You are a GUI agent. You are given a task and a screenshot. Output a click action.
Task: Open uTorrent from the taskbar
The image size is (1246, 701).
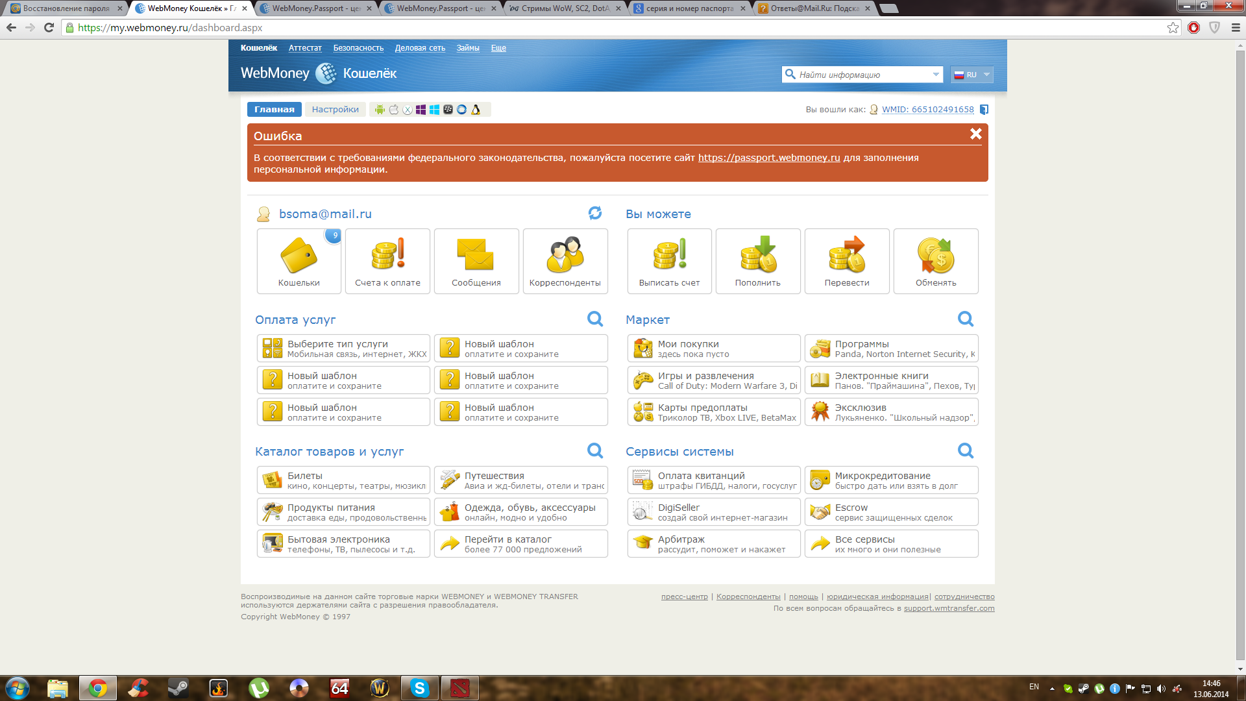click(x=259, y=688)
